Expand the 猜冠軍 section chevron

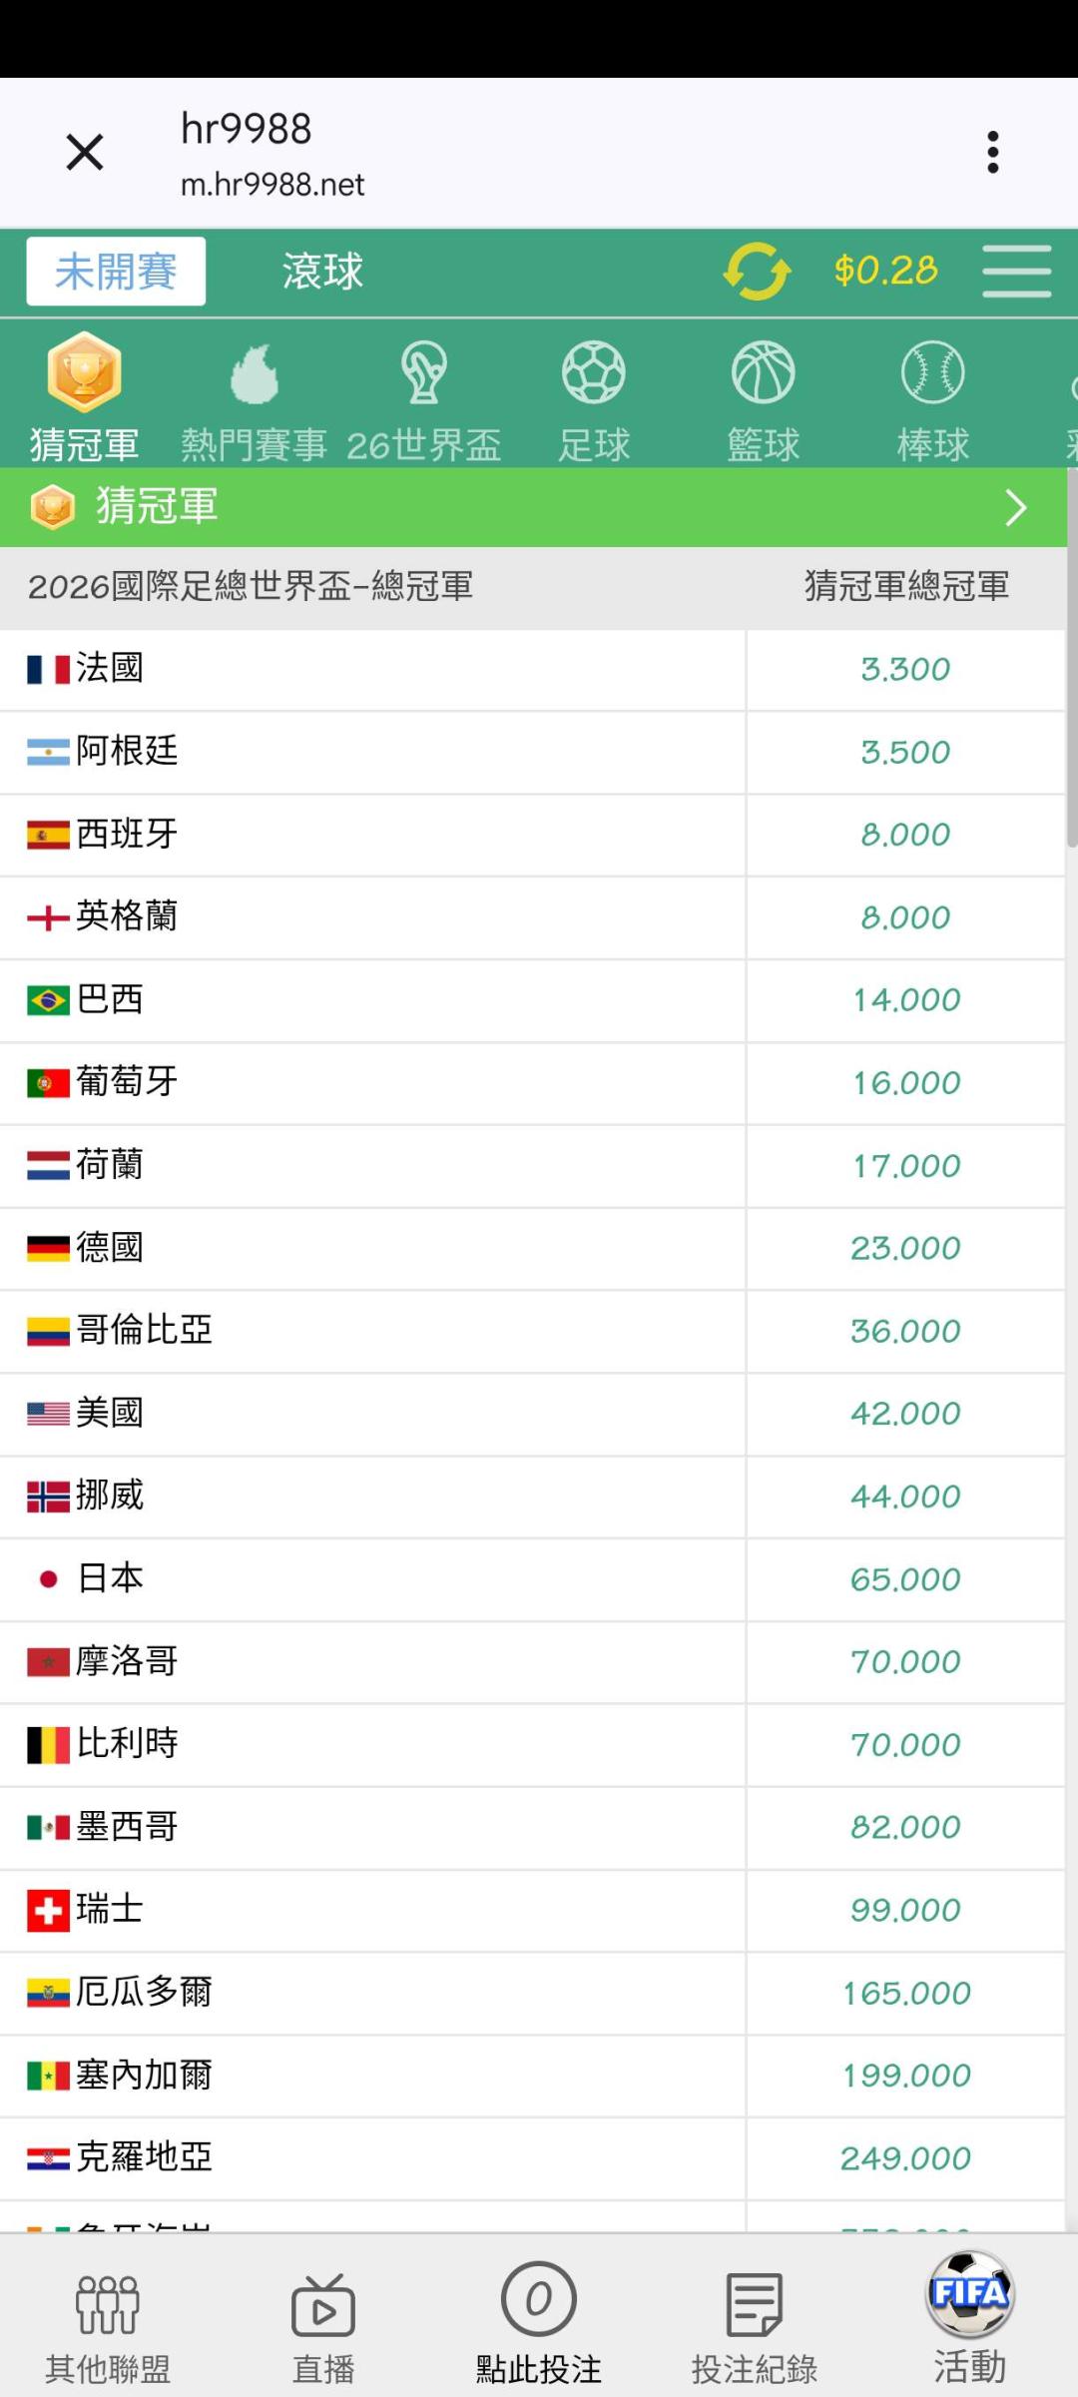1016,507
